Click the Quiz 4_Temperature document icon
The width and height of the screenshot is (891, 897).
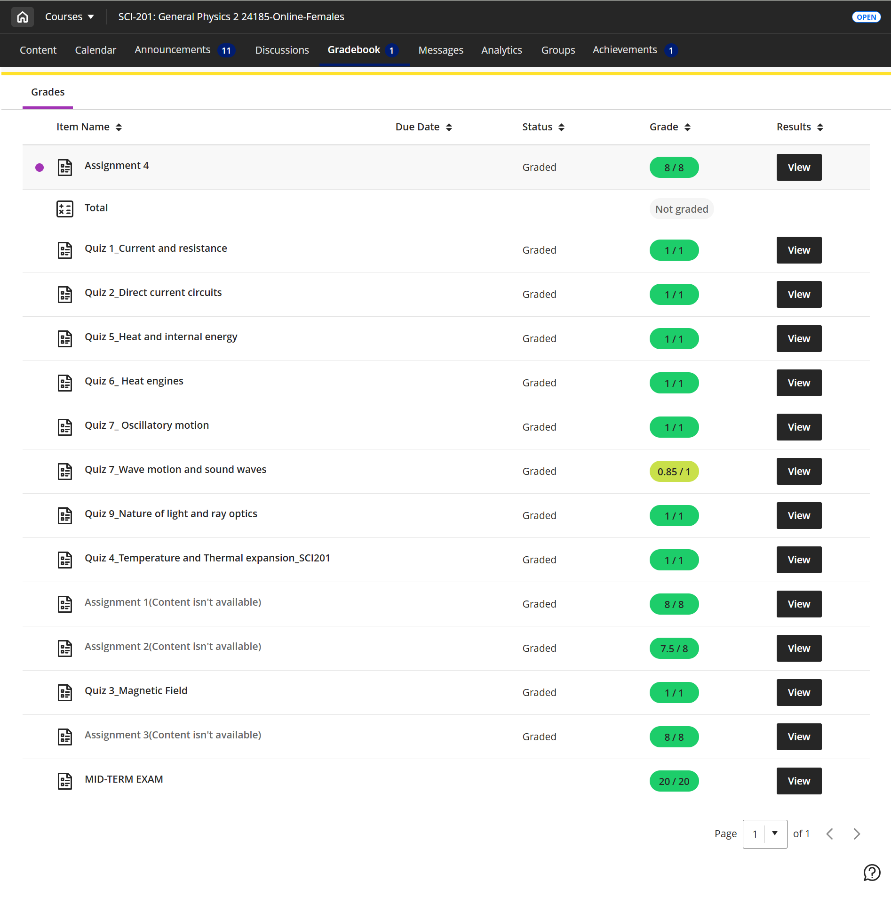point(65,560)
